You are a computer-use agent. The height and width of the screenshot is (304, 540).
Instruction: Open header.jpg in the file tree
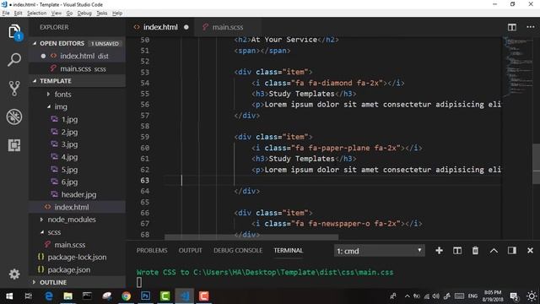78,195
